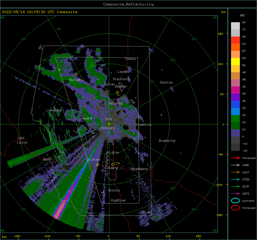Click the 150 tick on right km axis

(220, 34)
